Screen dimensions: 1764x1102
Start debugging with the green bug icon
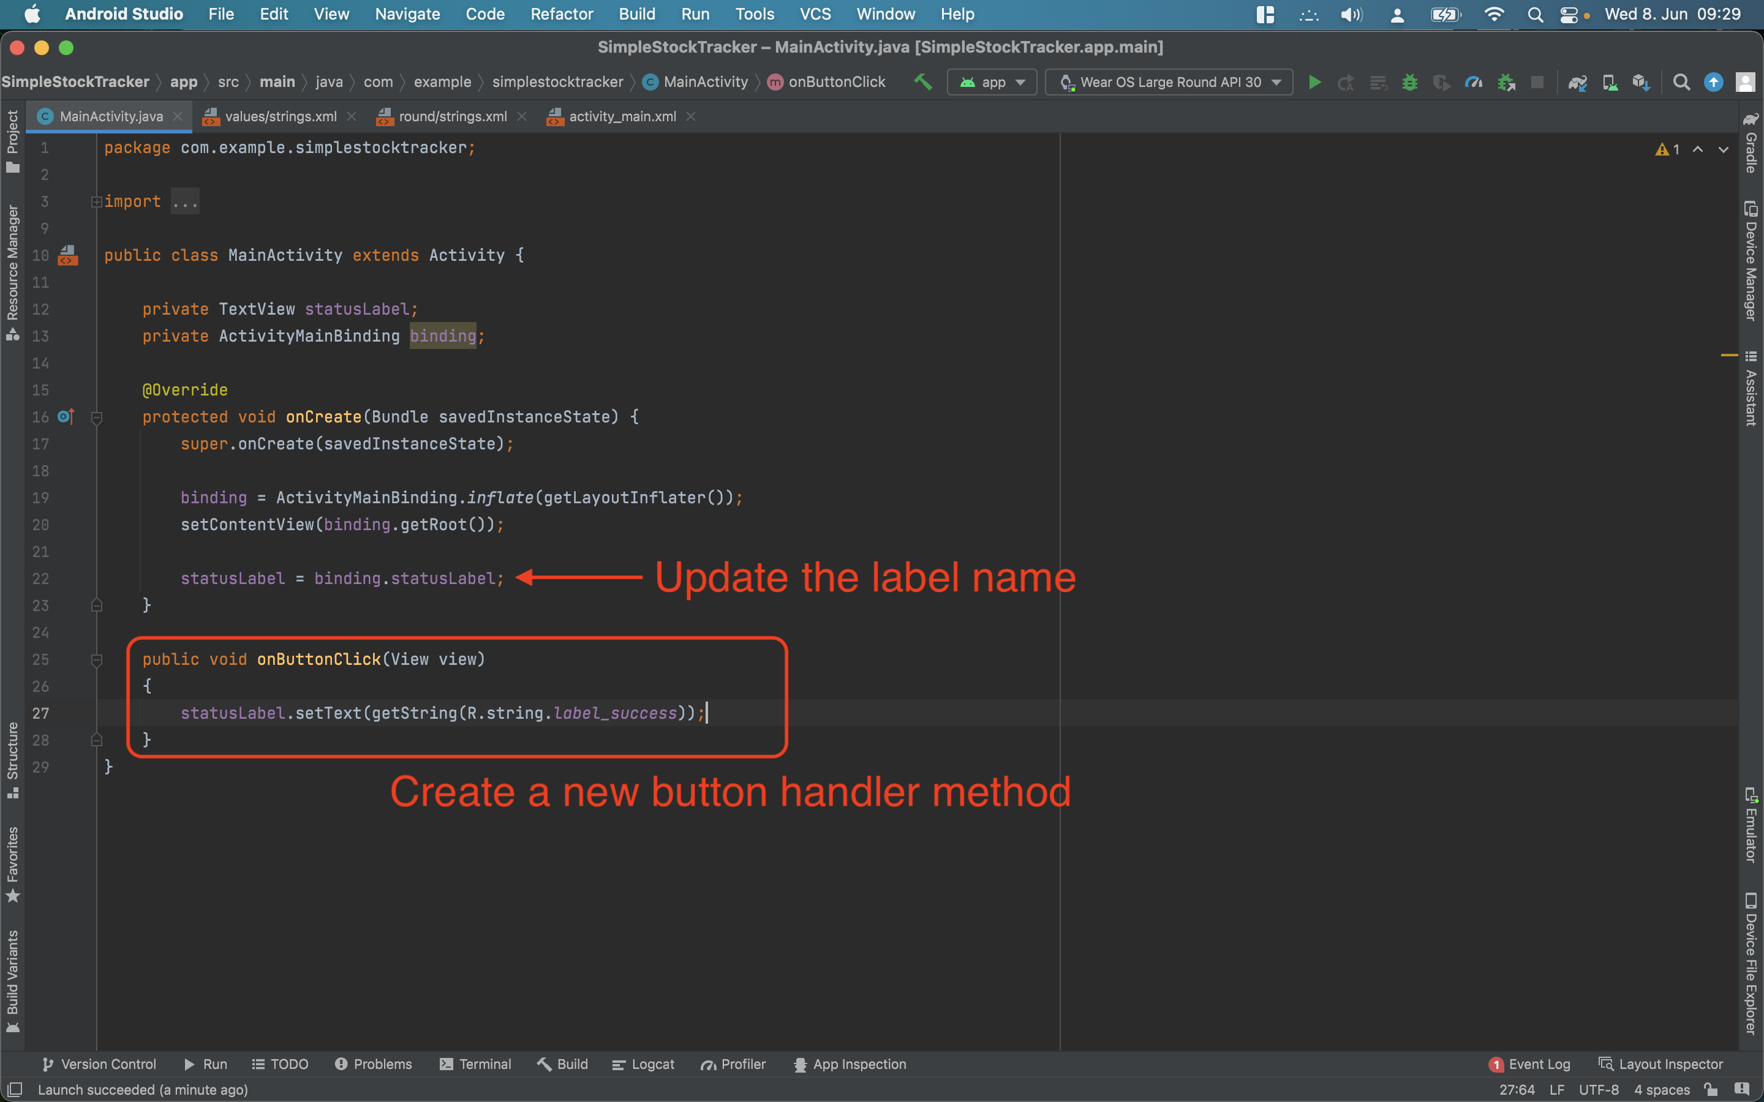pyautogui.click(x=1410, y=83)
